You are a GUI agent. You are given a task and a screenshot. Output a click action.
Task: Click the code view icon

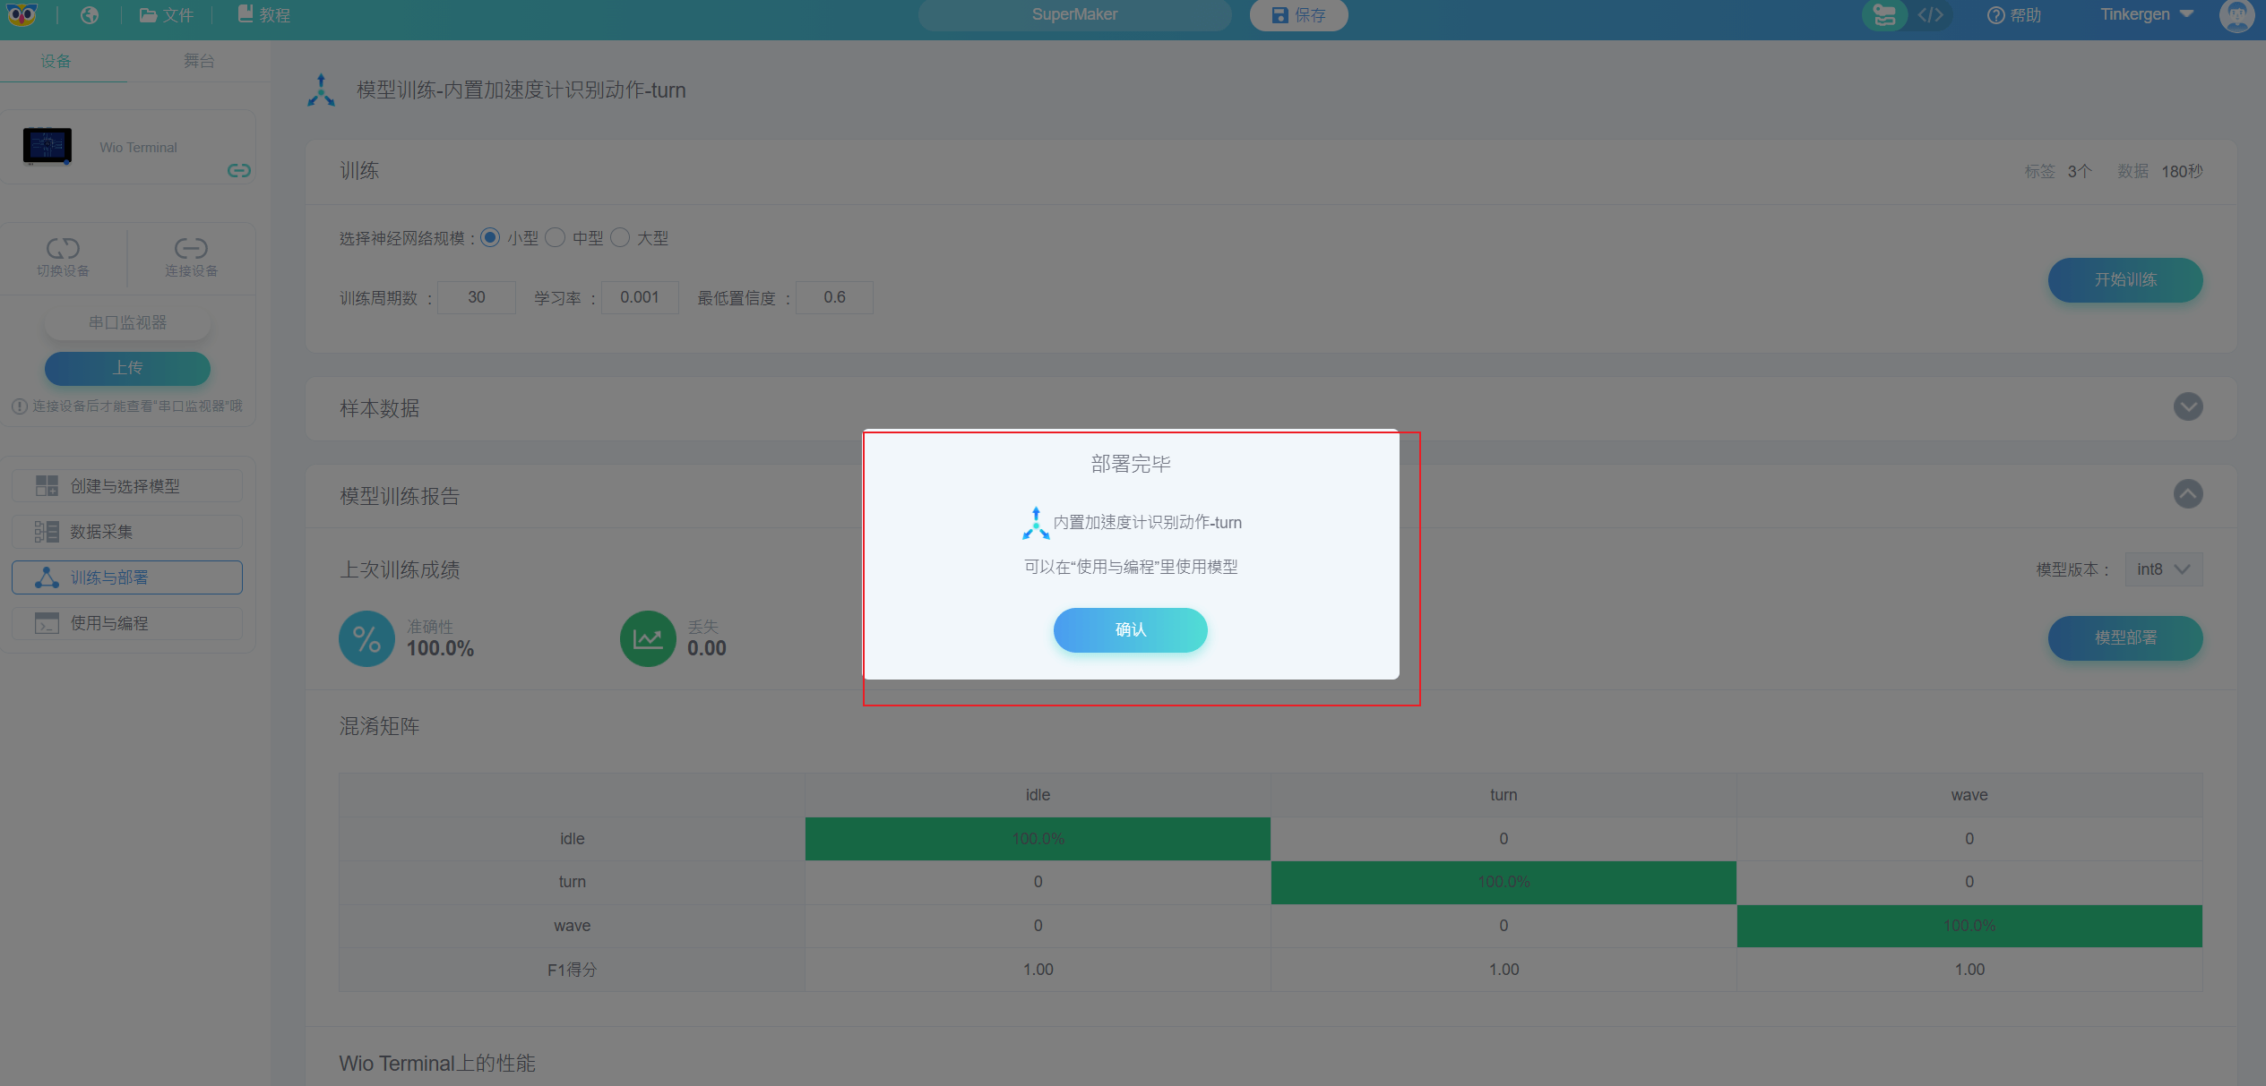click(x=1930, y=15)
